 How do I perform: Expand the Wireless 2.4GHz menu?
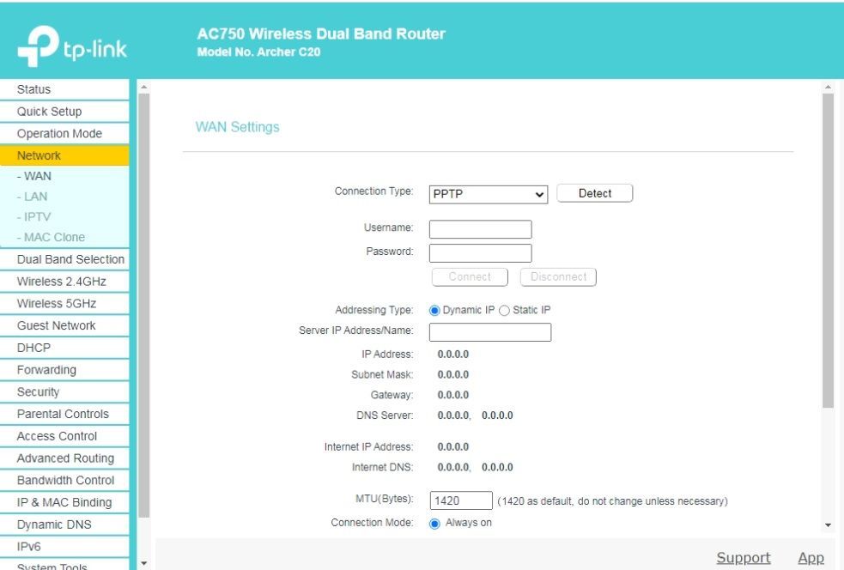[x=62, y=282]
